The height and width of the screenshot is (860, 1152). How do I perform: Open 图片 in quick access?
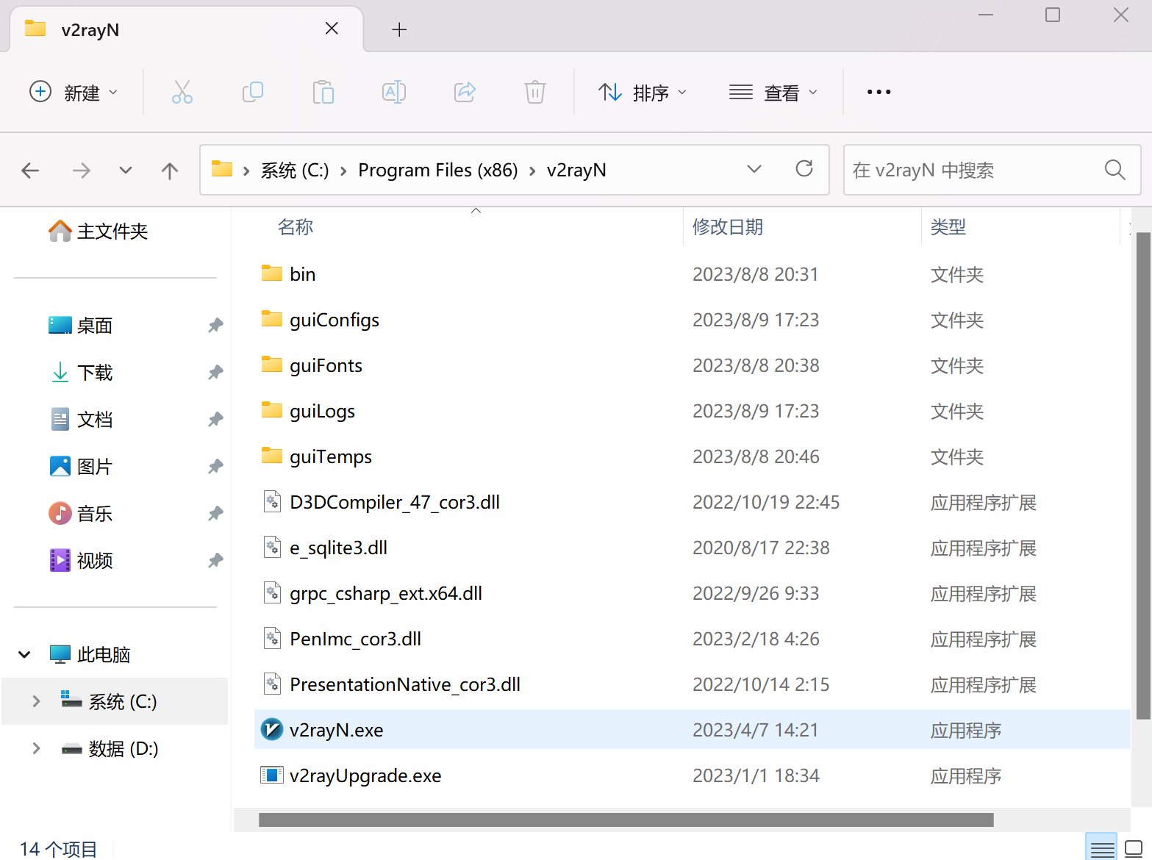pos(81,466)
